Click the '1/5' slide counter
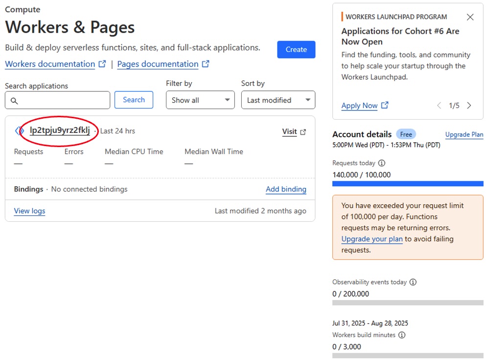Screen dimensions: 487x364 point(454,106)
